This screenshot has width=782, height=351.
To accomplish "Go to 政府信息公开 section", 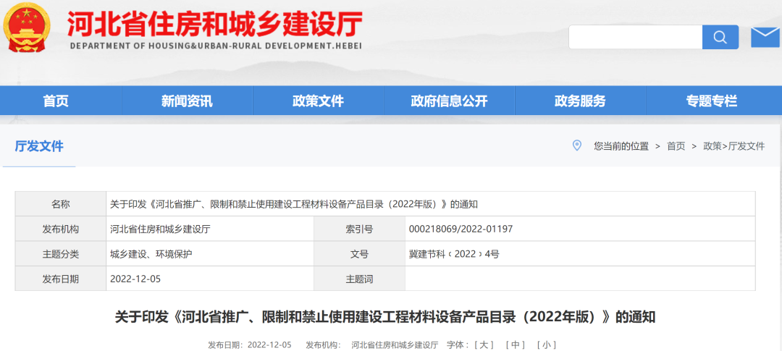I will (x=449, y=101).
